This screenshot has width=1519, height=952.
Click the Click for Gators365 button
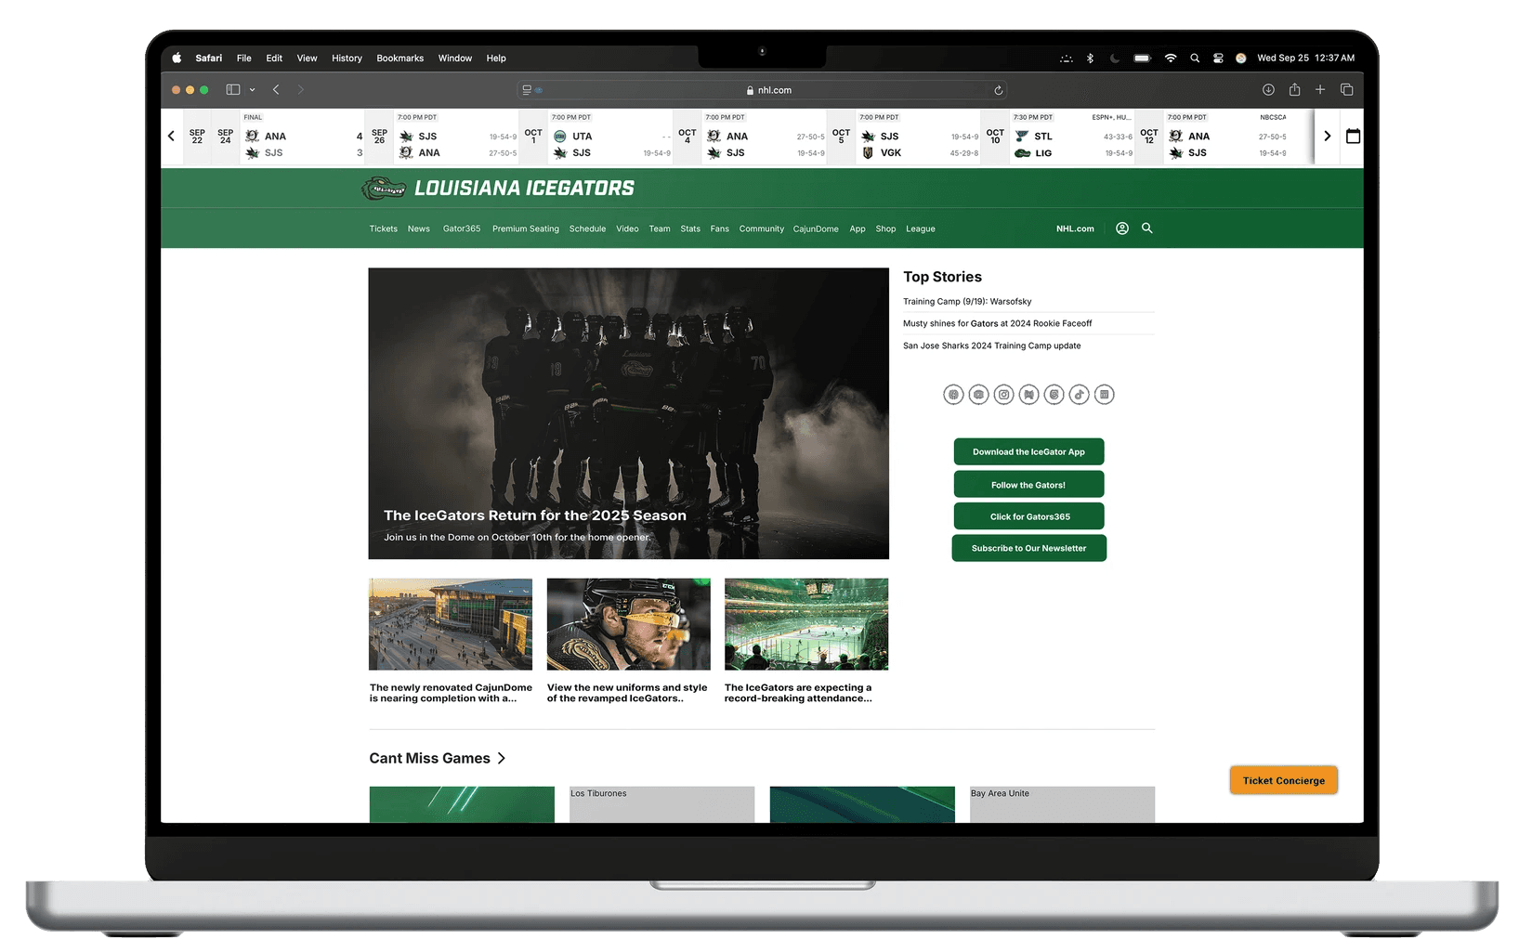(x=1028, y=516)
